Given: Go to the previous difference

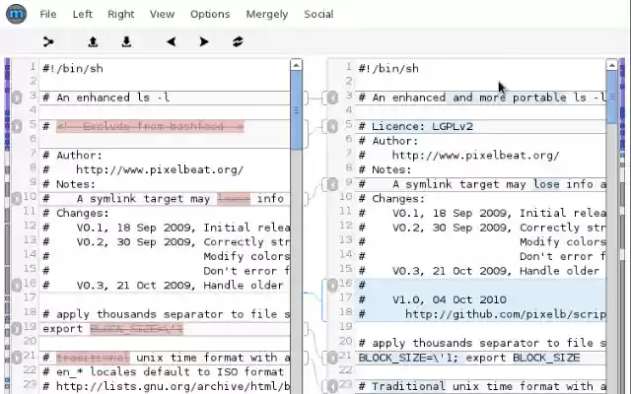Looking at the screenshot, I should 172,41.
